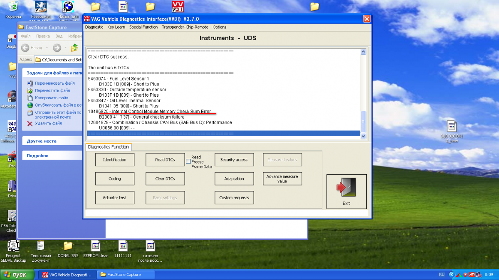This screenshot has width=499, height=280.
Task: Click the Отправить этот файл по электронной почте link
Action: pyautogui.click(x=58, y=114)
